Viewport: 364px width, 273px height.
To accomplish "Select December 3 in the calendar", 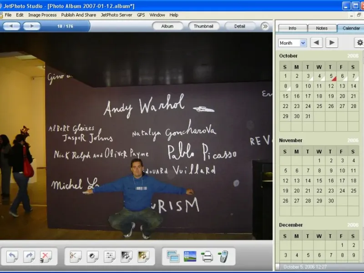I will coord(285,255).
